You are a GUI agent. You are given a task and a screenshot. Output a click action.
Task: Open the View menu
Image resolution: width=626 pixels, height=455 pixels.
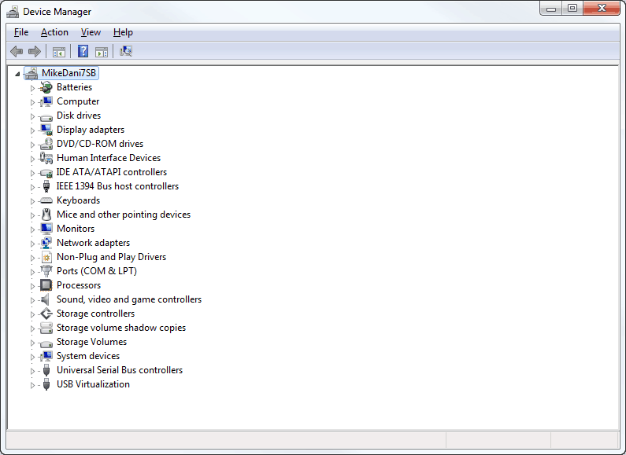pyautogui.click(x=91, y=32)
